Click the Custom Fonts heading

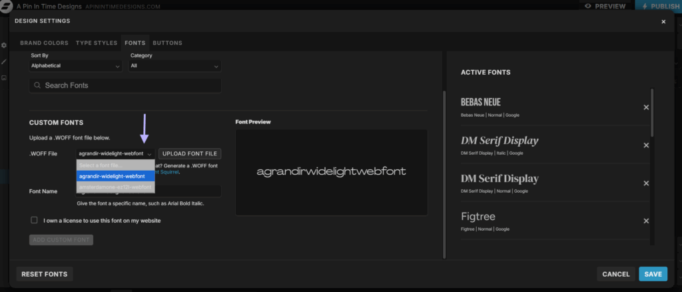(56, 123)
